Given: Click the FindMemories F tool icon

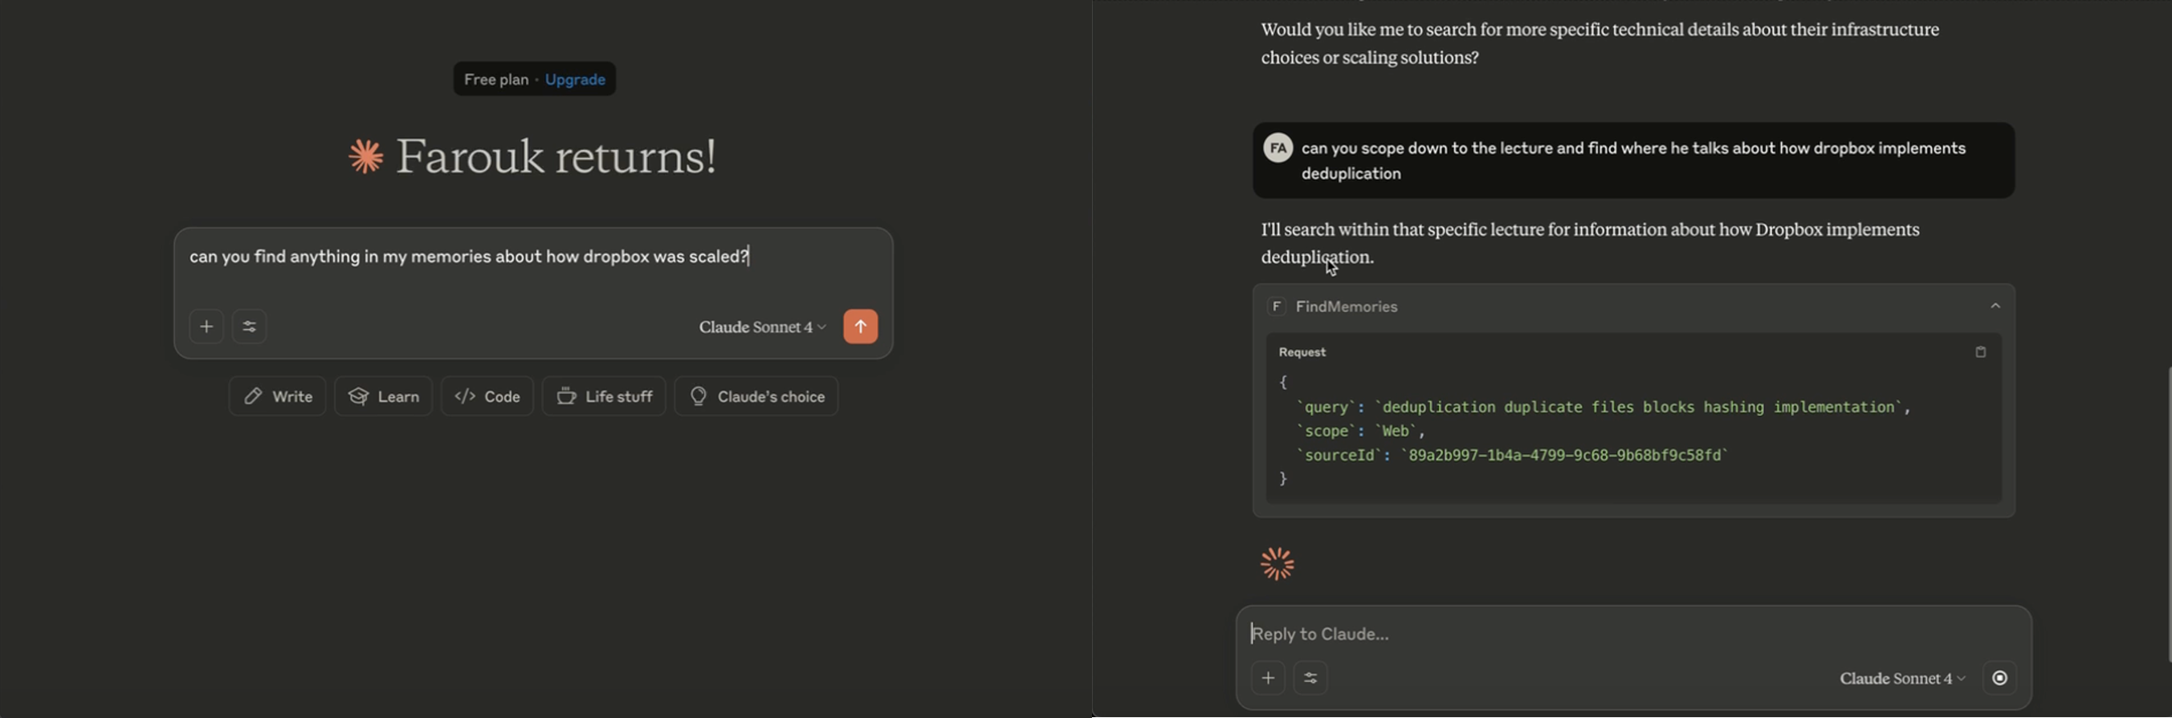Looking at the screenshot, I should (1277, 306).
